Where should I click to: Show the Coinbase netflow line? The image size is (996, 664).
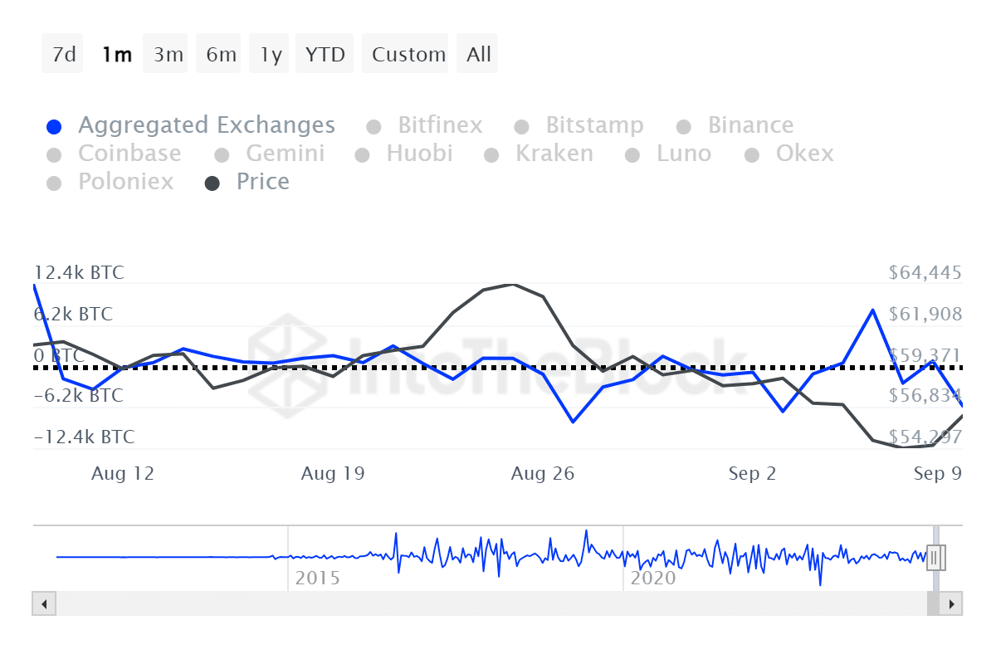coord(55,154)
